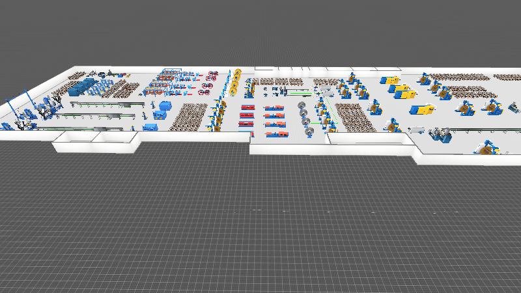Select the round blue tank
The image size is (521, 293).
(x=165, y=106)
